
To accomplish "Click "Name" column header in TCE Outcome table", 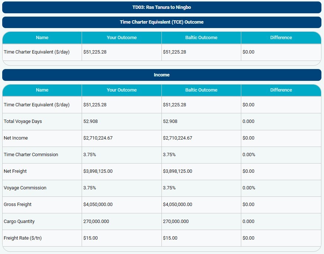I will (x=42, y=38).
